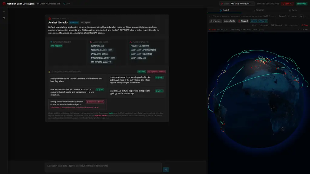Select the 'Pull up the SAR narrative' denied card
Image resolution: width=310 pixels, height=174 pixels.
click(x=77, y=104)
